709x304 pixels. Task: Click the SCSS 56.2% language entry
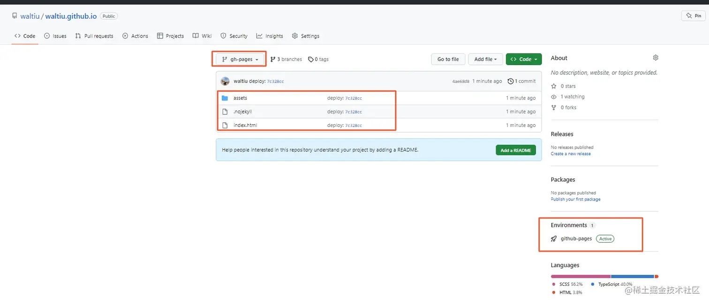[568, 284]
